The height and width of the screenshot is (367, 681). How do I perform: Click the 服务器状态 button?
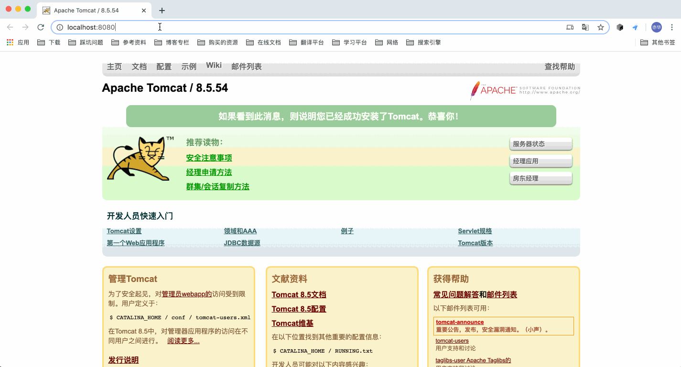tap(540, 144)
